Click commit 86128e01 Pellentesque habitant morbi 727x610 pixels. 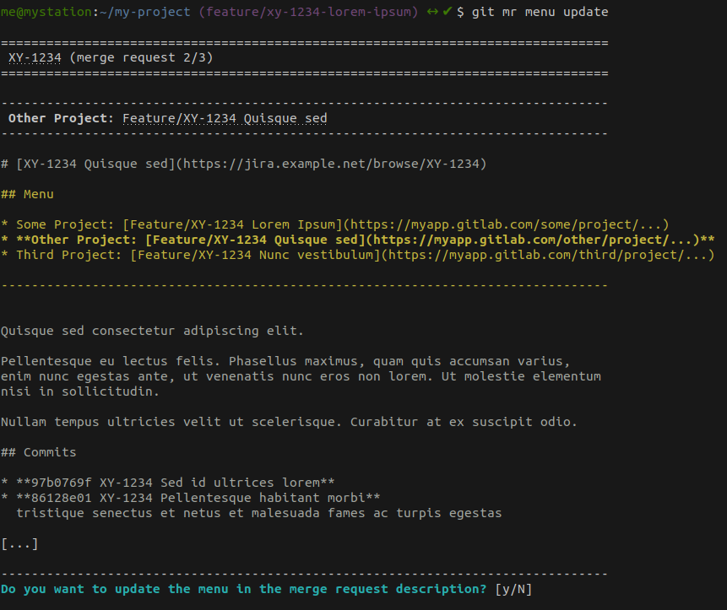coord(191,498)
